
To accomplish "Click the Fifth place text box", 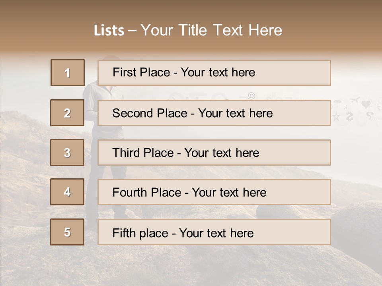I will [x=214, y=232].
